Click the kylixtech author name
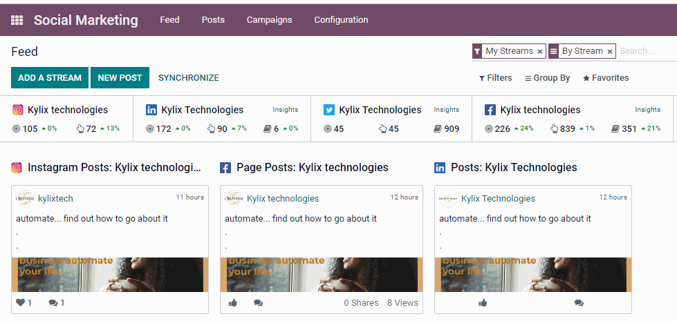The height and width of the screenshot is (321, 677). coord(56,199)
